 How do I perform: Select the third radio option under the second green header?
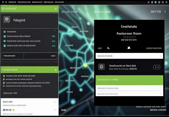pos(4,83)
